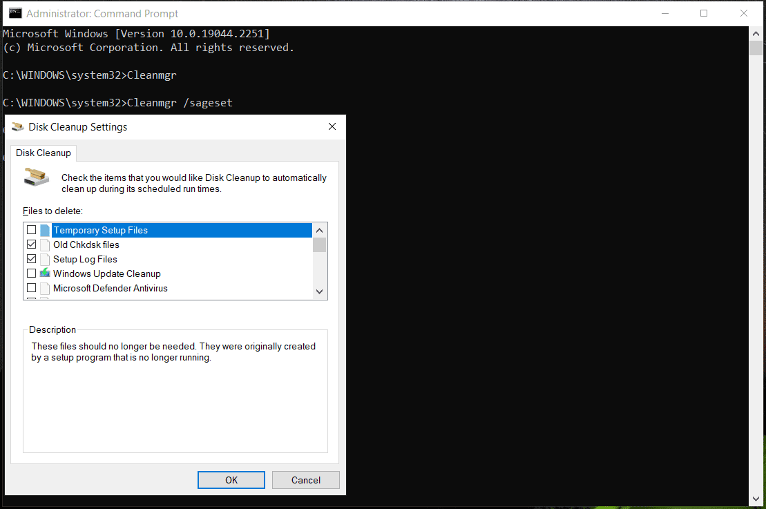Minimize the Command Prompt window

(x=665, y=13)
